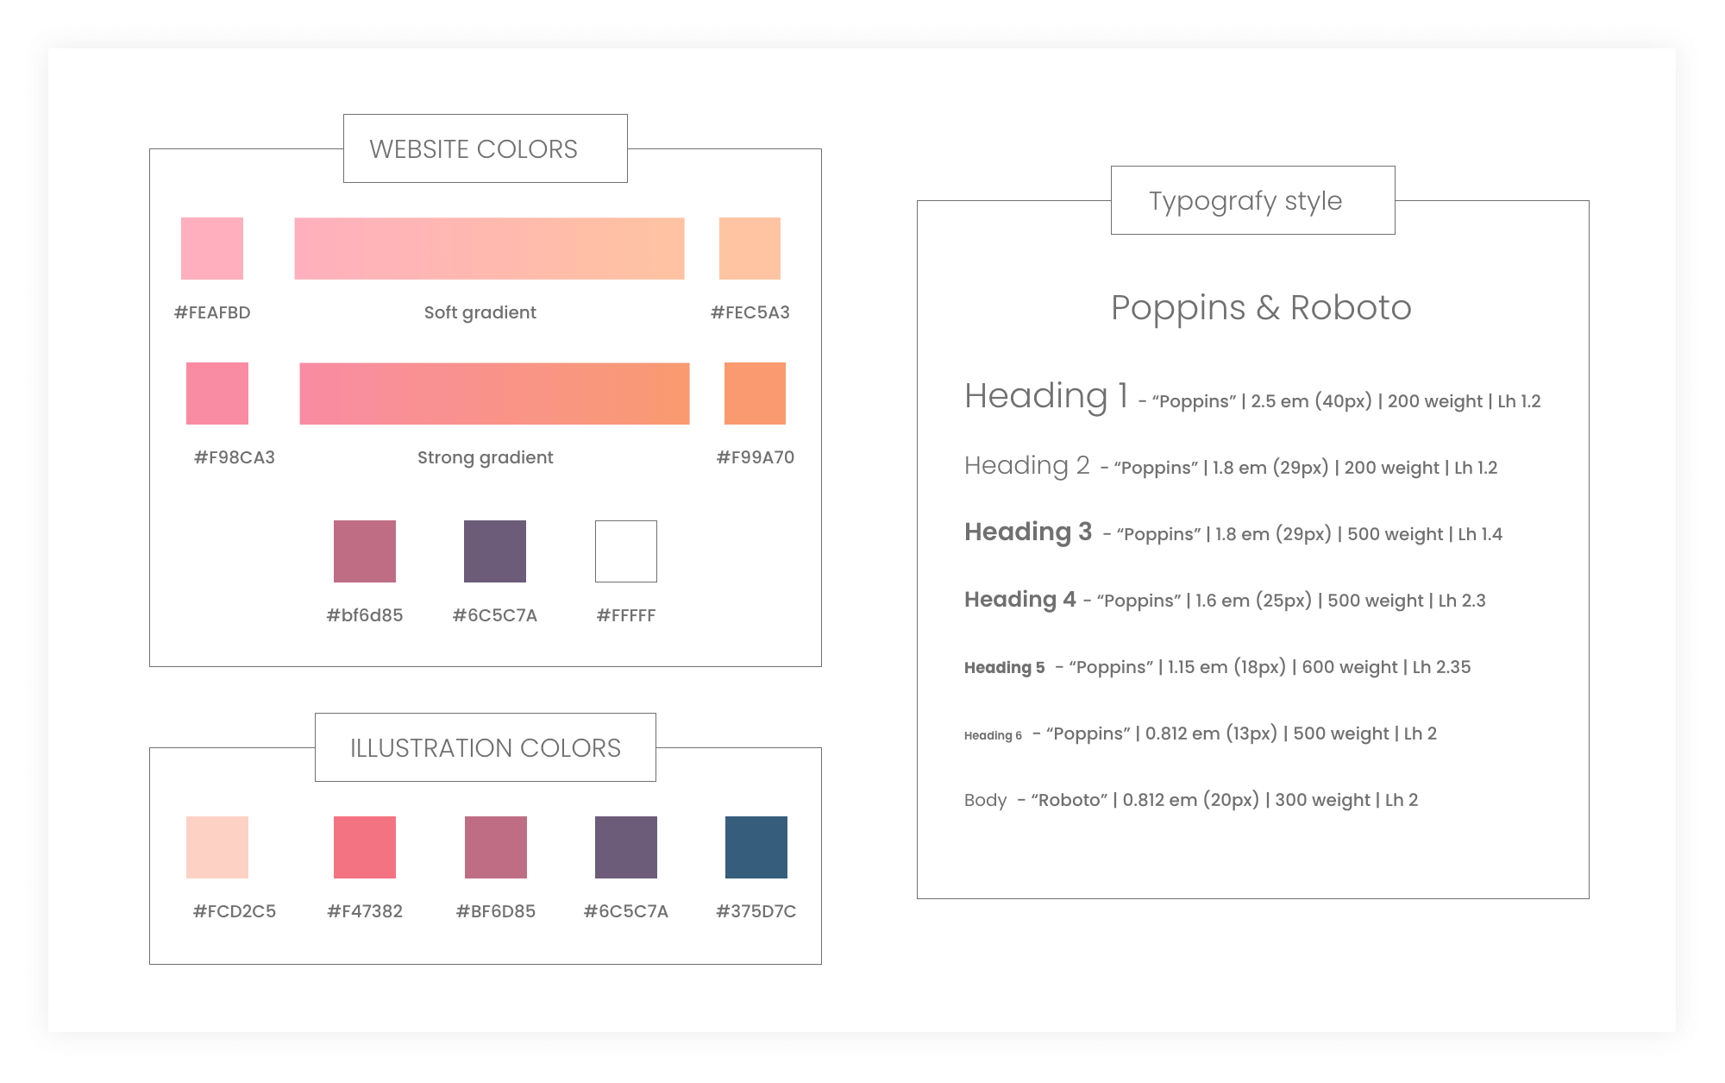Screen dimensions: 1725x1083
Task: Pick the #FEC5A3 peach swatch
Action: tap(750, 249)
